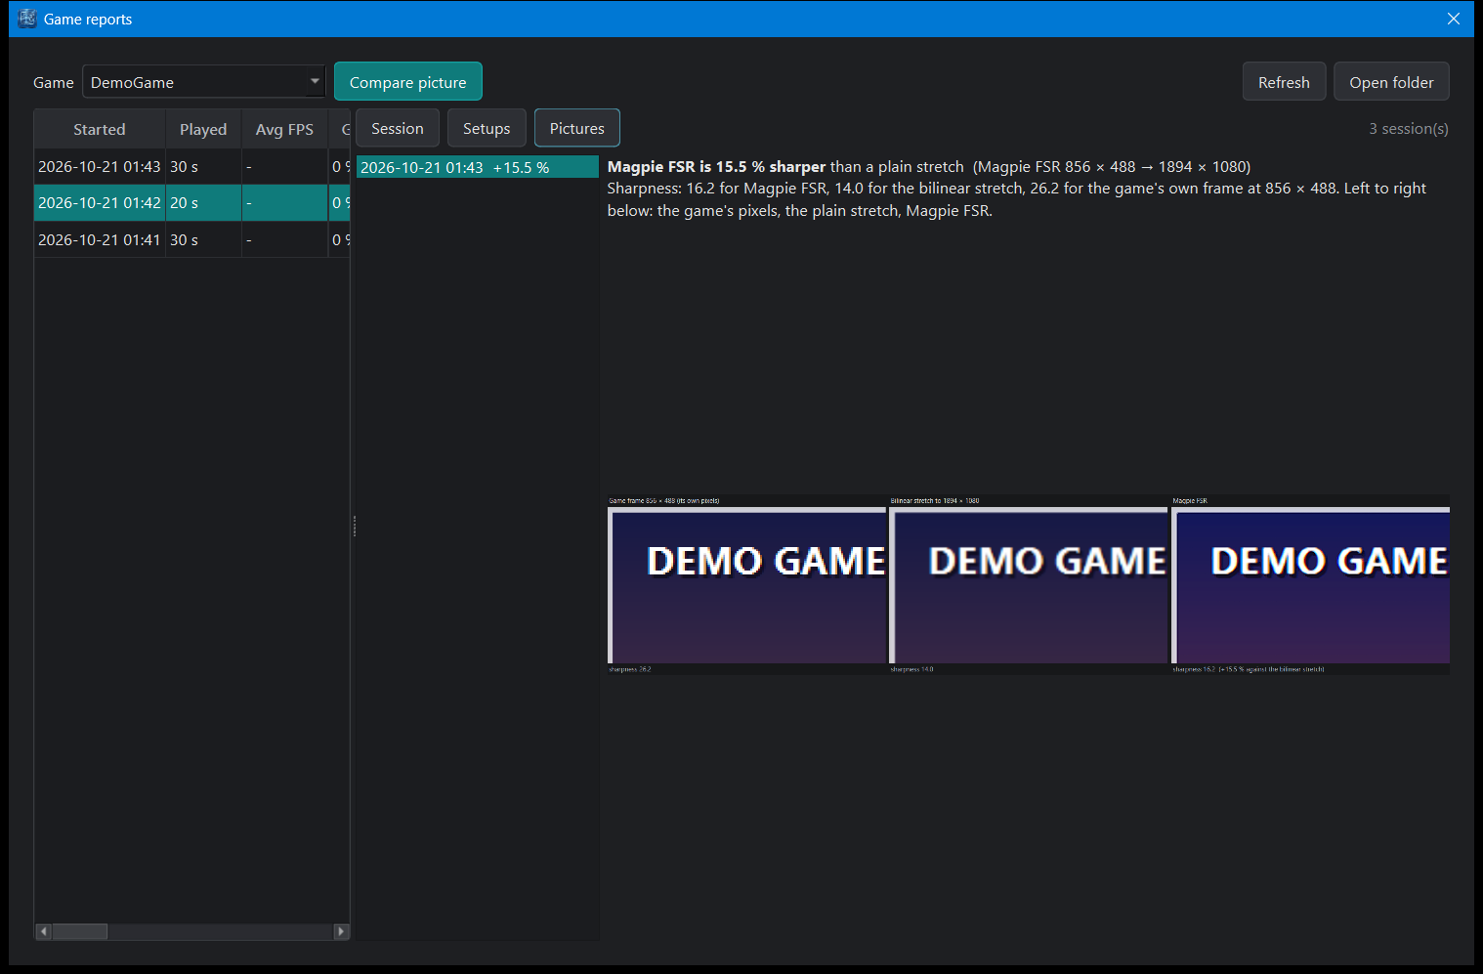Sort sessions by the Started column header
This screenshot has width=1483, height=974.
[x=100, y=129]
